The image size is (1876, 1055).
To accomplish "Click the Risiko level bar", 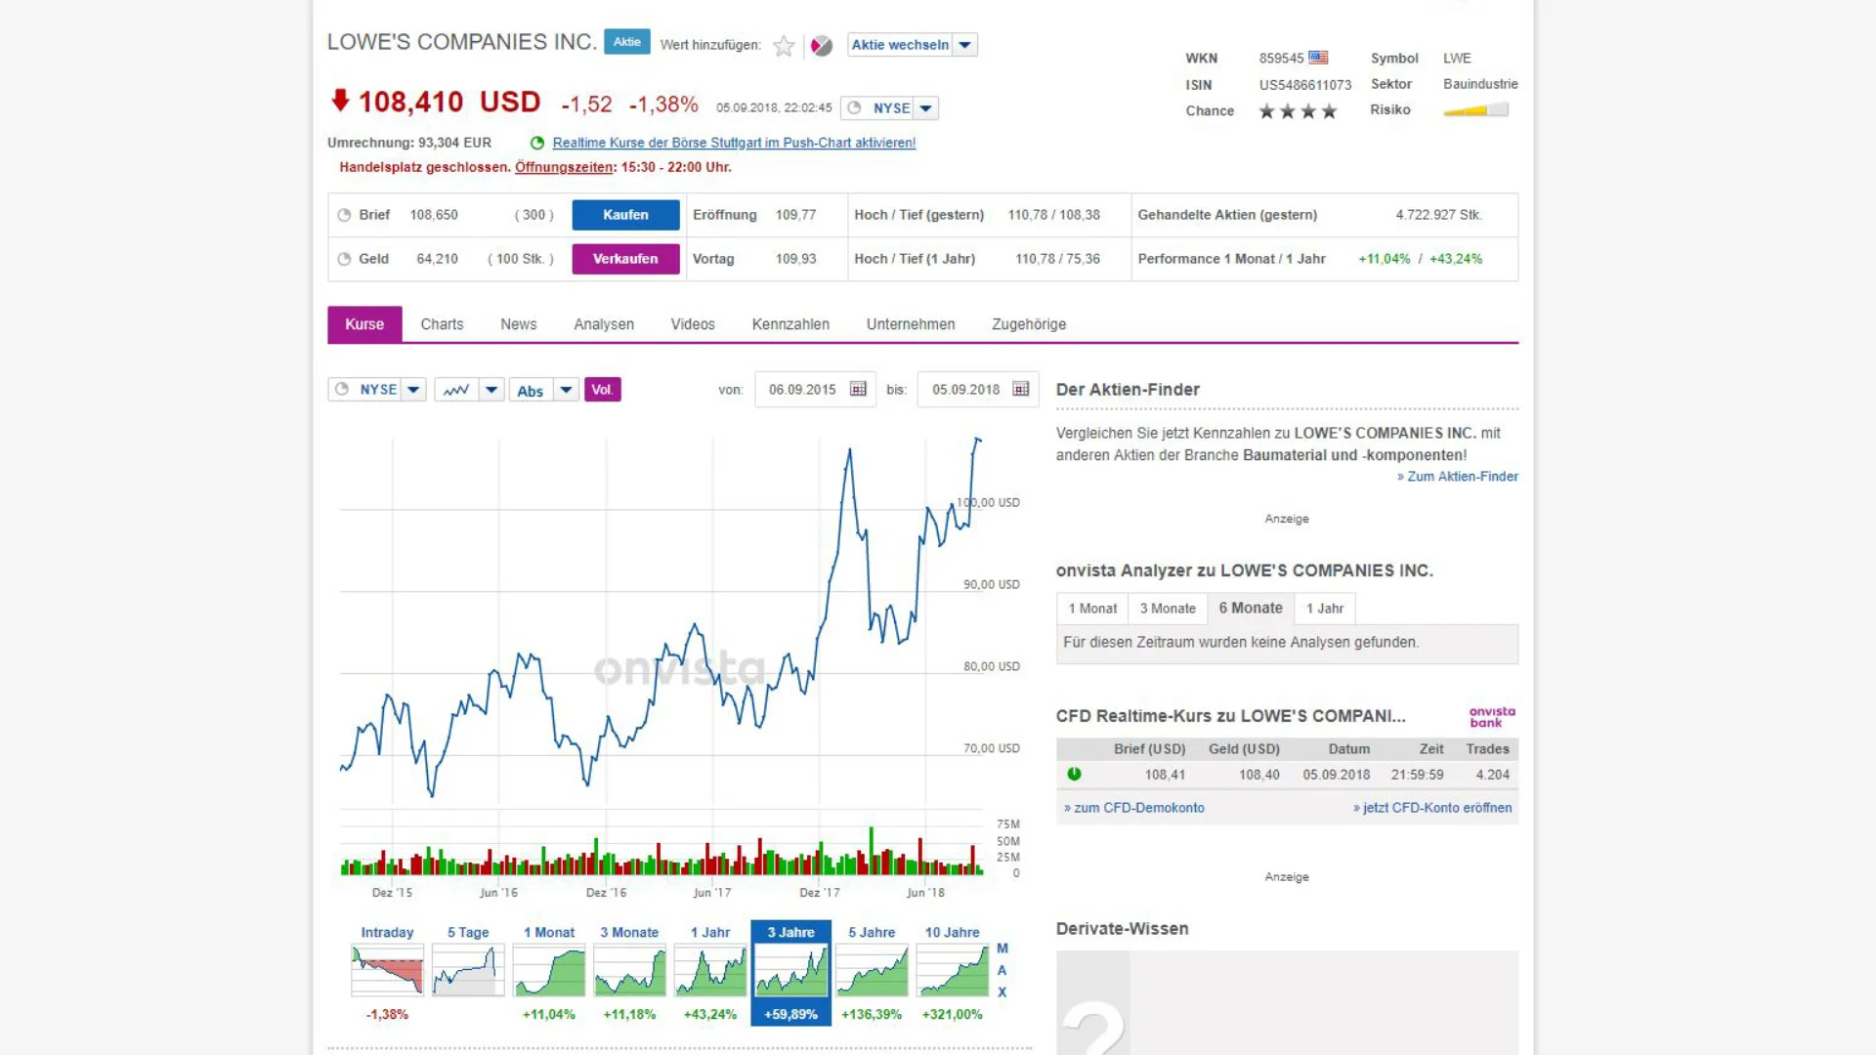I will pos(1475,110).
